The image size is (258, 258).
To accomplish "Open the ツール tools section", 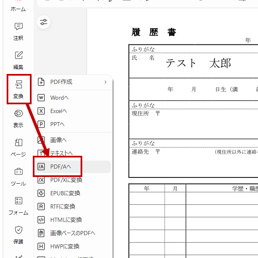I will (18, 177).
